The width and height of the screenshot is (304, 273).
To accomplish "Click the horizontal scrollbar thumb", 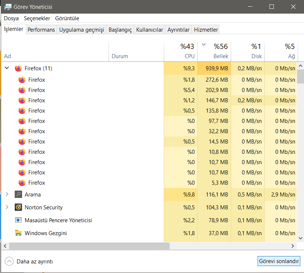I will [x=89, y=246].
